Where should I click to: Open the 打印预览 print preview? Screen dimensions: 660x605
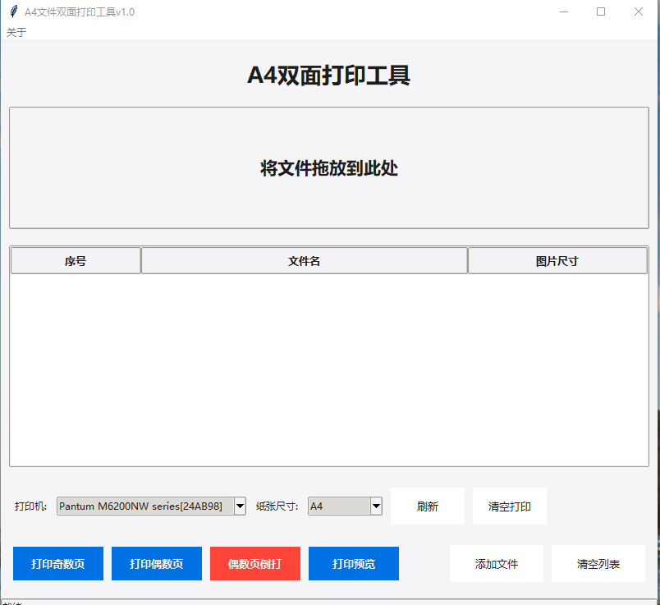pos(353,563)
